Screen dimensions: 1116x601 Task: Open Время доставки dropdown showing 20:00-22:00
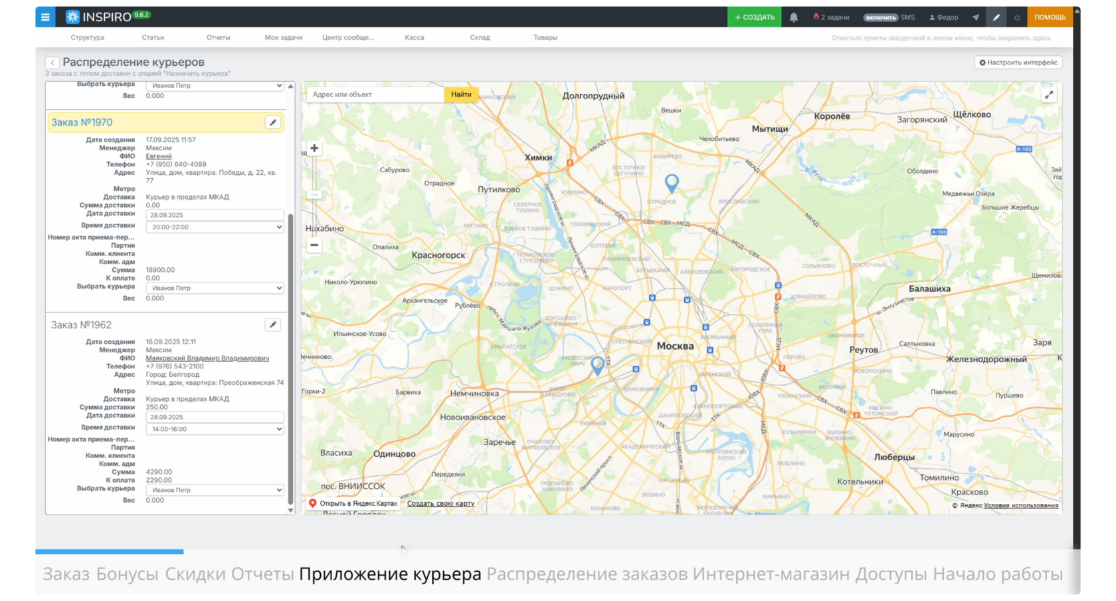click(x=215, y=227)
